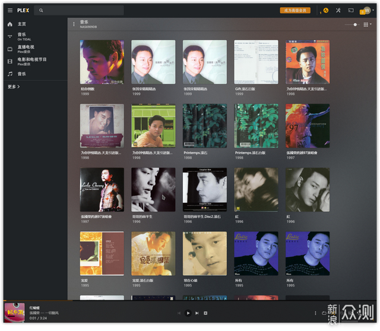Skip to the previous track

179,313
